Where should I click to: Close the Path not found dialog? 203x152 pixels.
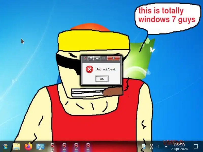click(113, 58)
